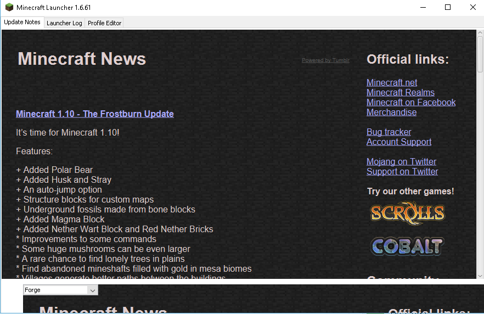The height and width of the screenshot is (314, 484).
Task: Click the '+ Added Magma Block' line
Action: 60,219
